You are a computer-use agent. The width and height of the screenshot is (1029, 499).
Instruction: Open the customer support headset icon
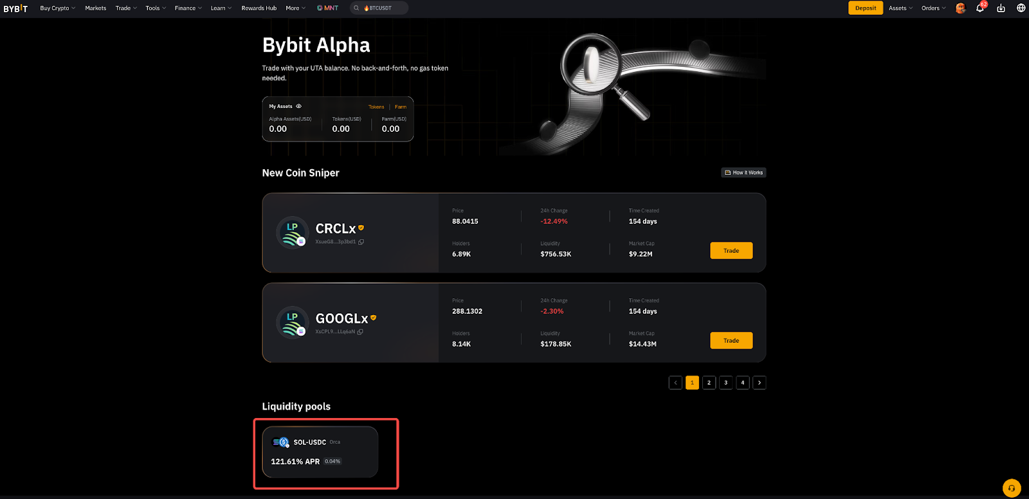pos(1012,488)
